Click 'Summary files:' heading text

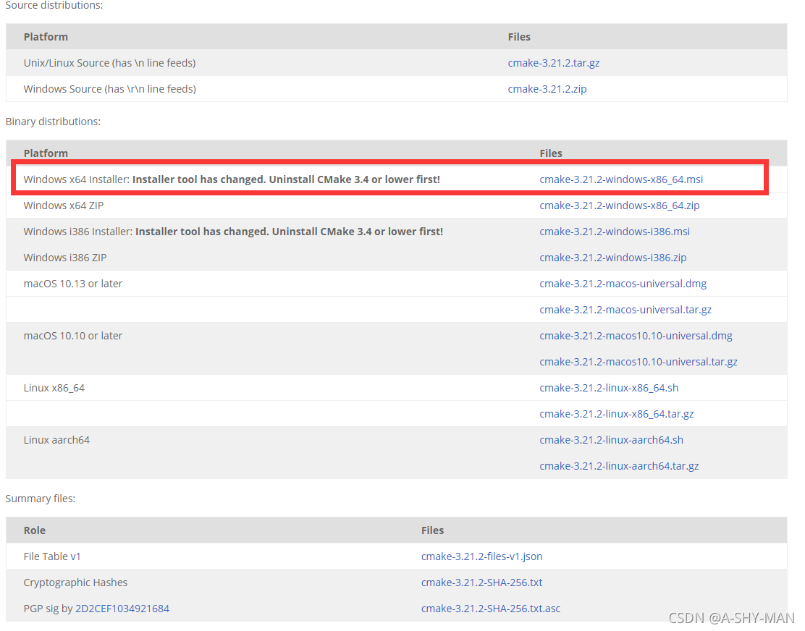point(40,499)
